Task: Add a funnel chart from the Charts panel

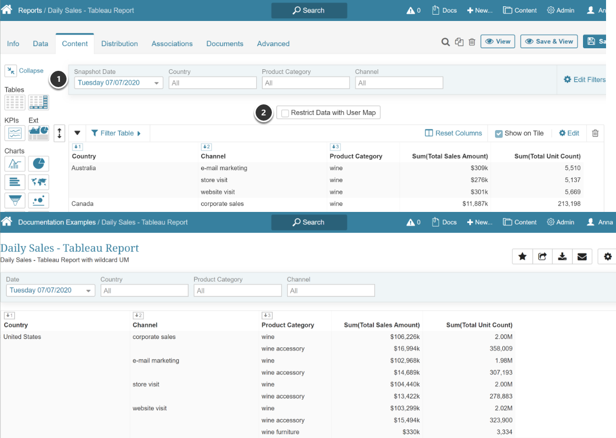Action: [15, 200]
